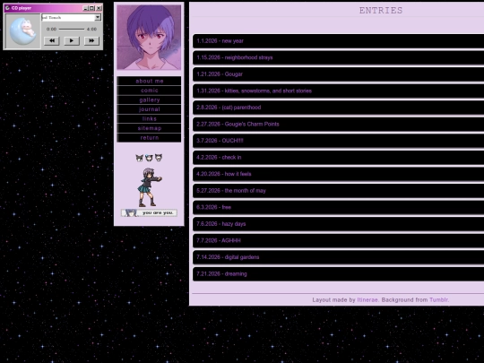Open the 7.14.2026 digital gardens entry
Image resolution: width=484 pixels, height=363 pixels.
coord(338,257)
